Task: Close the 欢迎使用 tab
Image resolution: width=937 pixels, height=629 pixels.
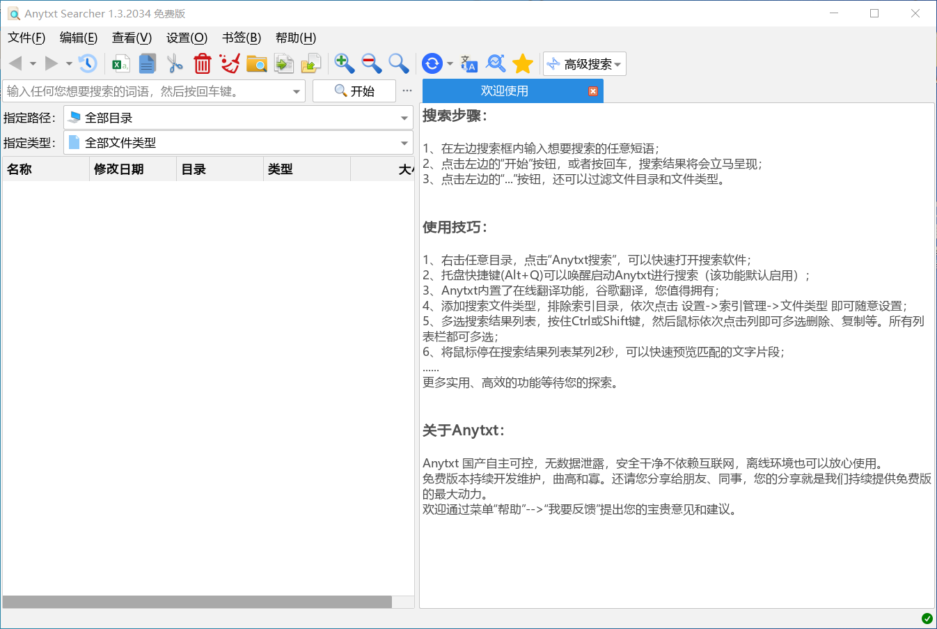Action: click(593, 91)
